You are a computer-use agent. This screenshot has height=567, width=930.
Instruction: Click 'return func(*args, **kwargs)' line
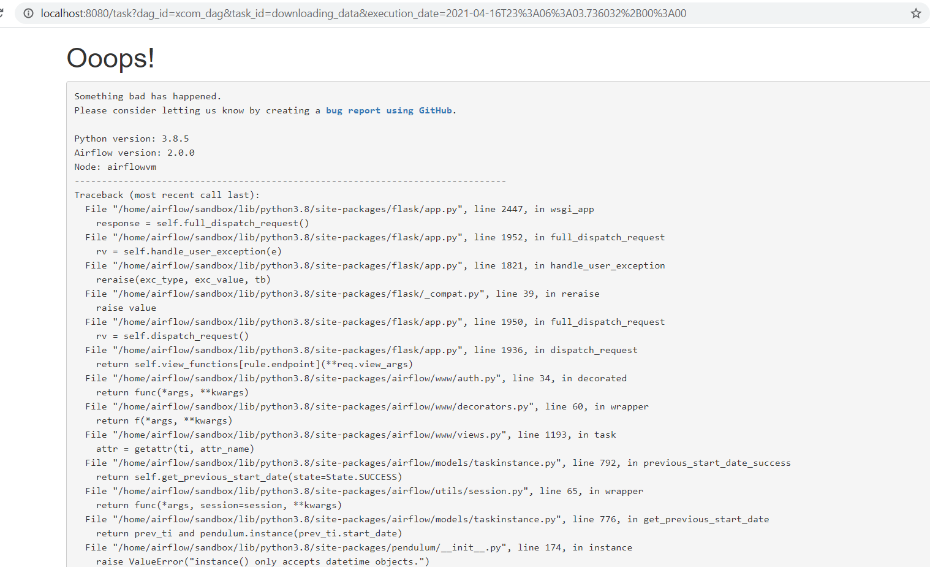pos(172,392)
